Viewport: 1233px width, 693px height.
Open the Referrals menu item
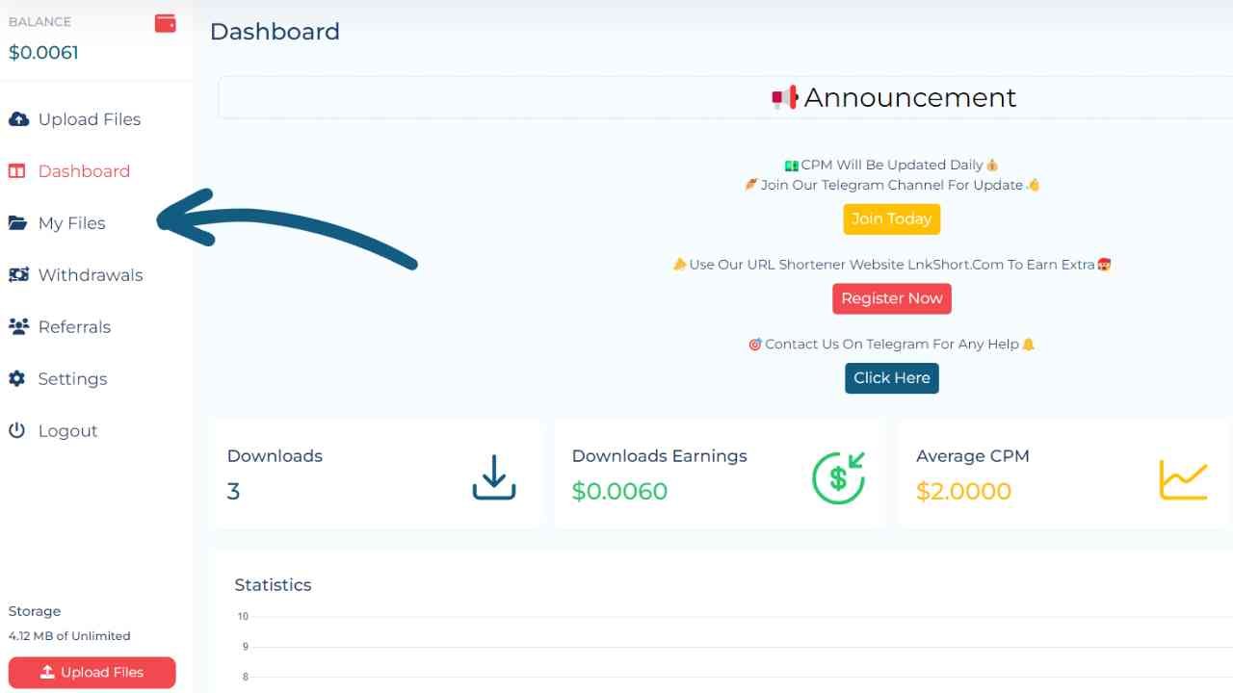[74, 327]
